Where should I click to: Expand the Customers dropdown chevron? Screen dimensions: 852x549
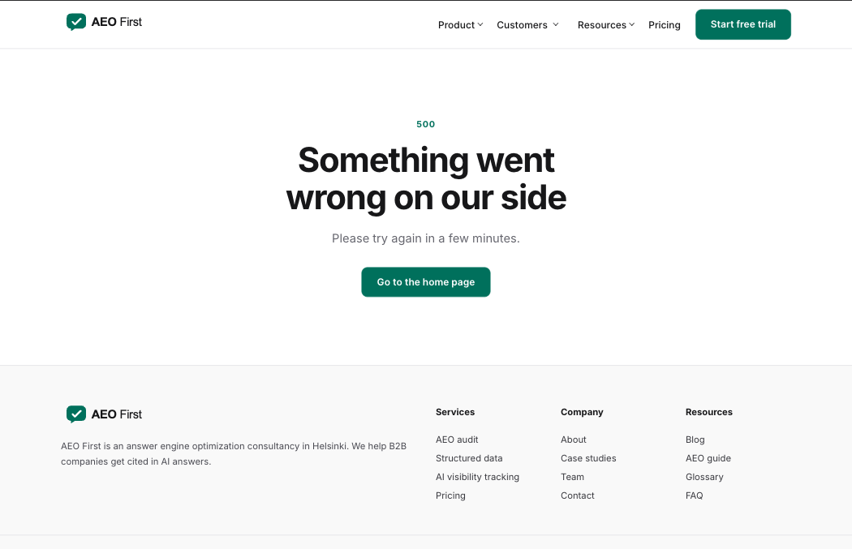[556, 24]
